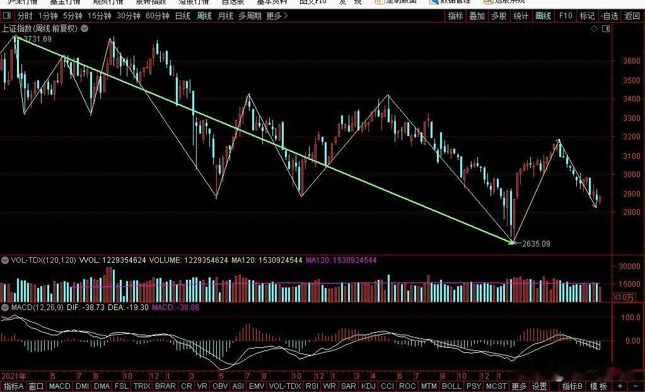This screenshot has height=392, width=645.
Task: Select the ROC indicator
Action: (x=407, y=386)
